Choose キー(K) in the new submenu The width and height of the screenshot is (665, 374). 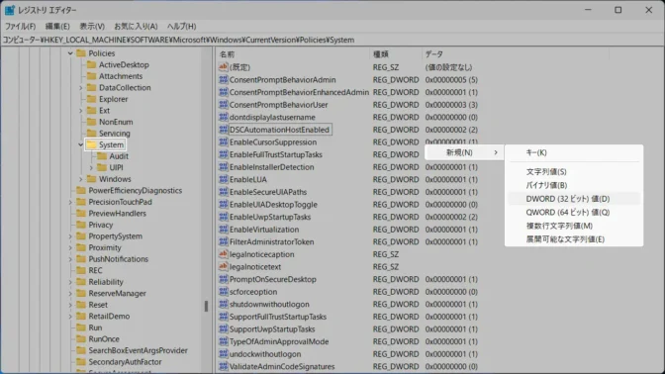pyautogui.click(x=574, y=152)
